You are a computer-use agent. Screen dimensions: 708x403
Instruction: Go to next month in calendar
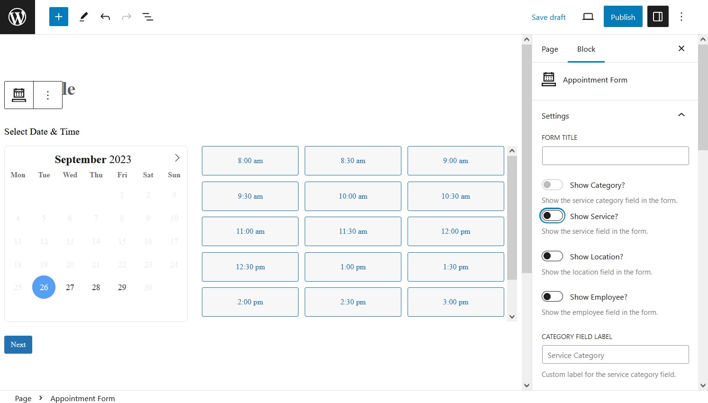coord(177,158)
